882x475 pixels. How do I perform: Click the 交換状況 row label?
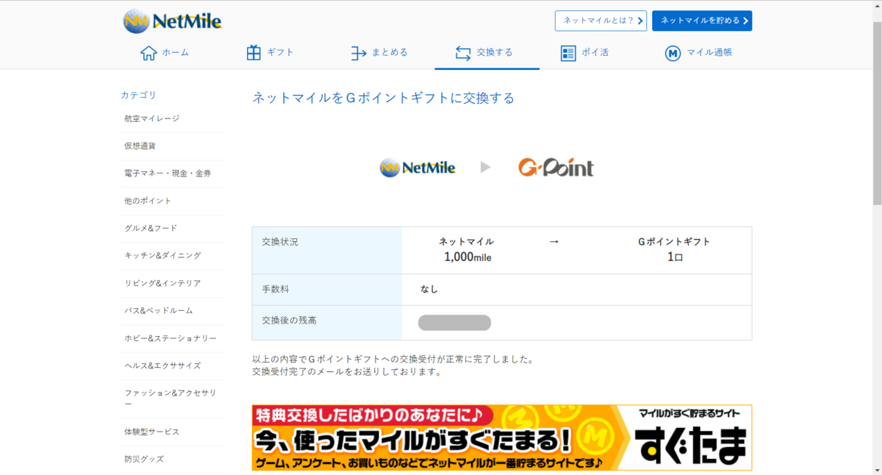(280, 241)
